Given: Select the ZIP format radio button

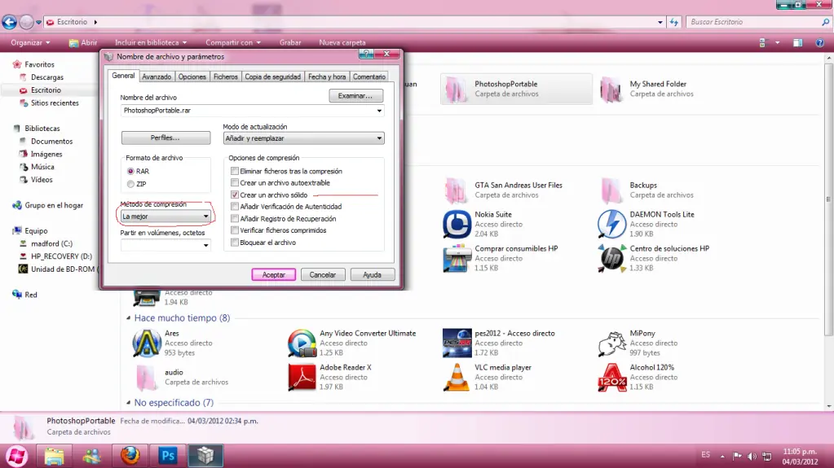Looking at the screenshot, I should click(130, 184).
